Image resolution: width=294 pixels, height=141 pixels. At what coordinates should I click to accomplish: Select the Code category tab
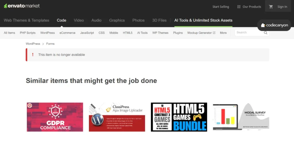(61, 20)
